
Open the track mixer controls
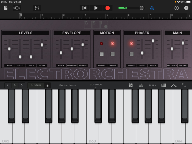pos(37,8)
